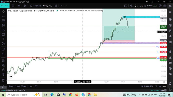The width and height of the screenshot is (173, 97).
Task: Activate the zoom-in magnifier tool in the left toolbar
Action: click(x=3, y=54)
